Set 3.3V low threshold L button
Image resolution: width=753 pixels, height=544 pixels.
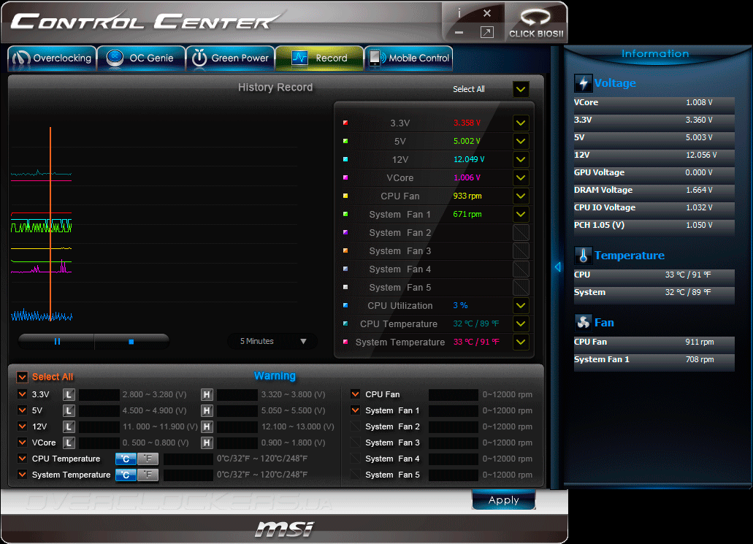coord(69,395)
